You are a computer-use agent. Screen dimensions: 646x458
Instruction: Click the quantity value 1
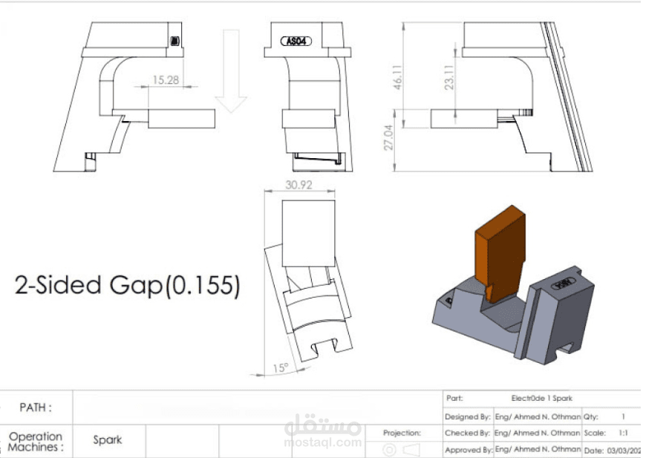[623, 417]
